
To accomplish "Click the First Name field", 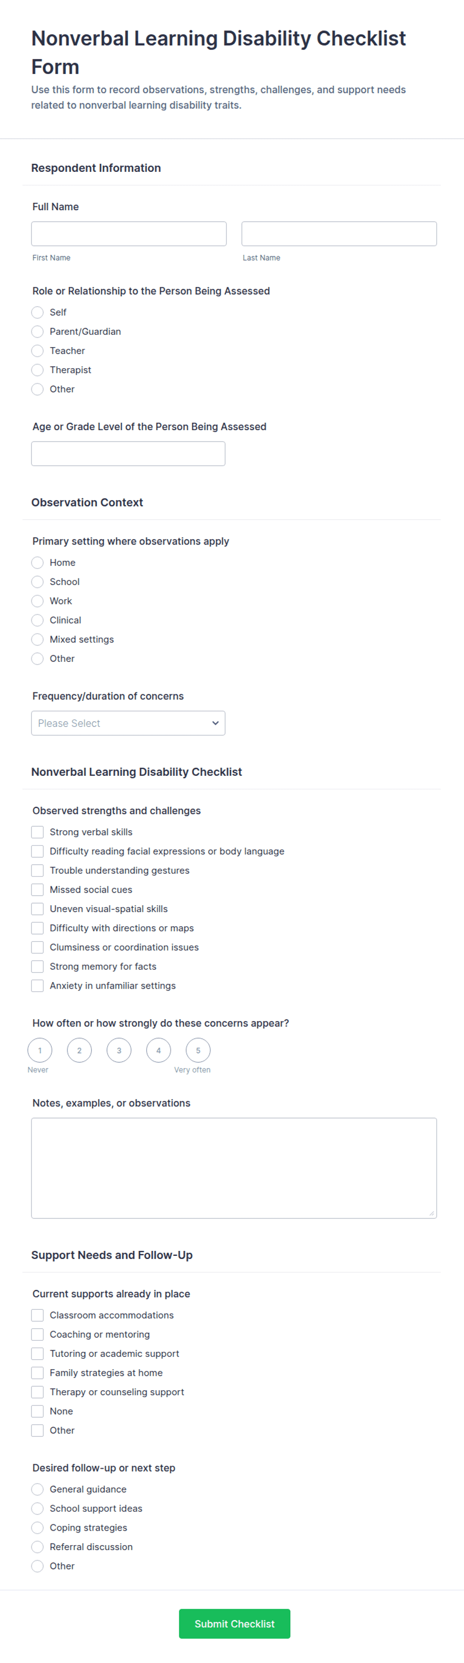I will click(129, 234).
